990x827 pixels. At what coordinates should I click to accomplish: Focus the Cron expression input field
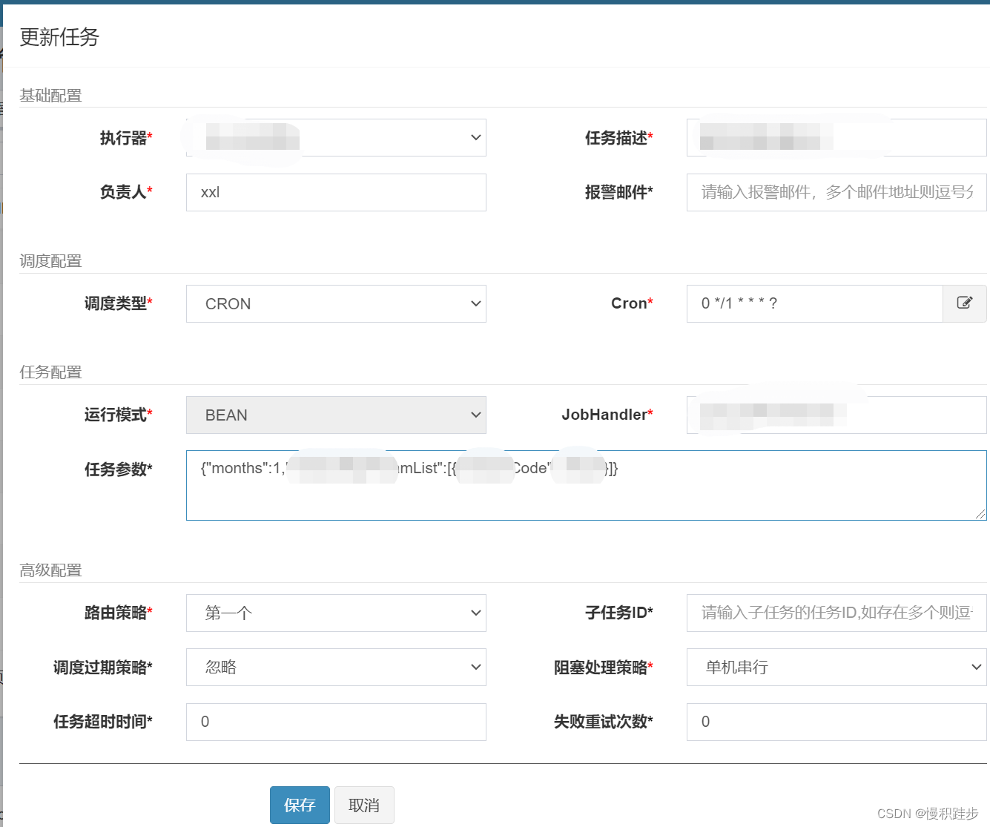tap(814, 303)
